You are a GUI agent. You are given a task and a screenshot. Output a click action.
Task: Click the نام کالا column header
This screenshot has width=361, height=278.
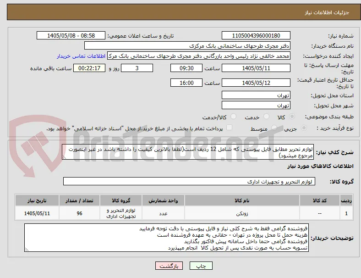[x=242, y=200]
